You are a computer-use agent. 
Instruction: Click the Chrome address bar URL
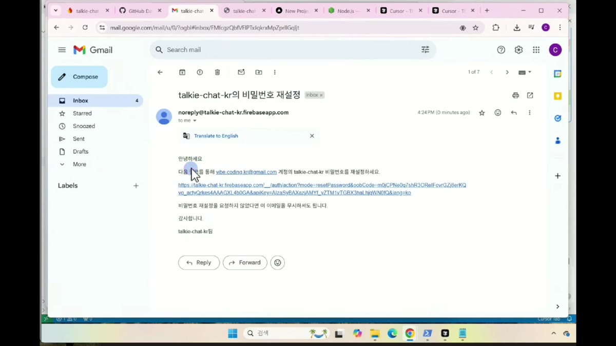pos(205,28)
